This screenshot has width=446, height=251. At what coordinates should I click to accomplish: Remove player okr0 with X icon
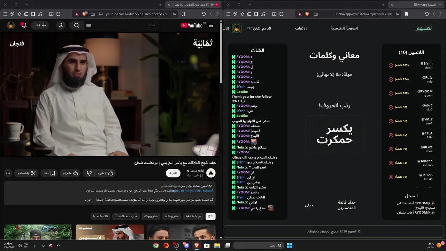[391, 107]
